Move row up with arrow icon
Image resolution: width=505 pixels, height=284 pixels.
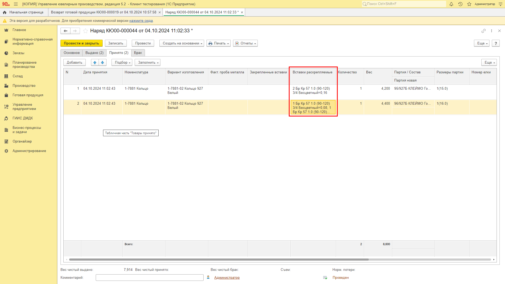[95, 63]
